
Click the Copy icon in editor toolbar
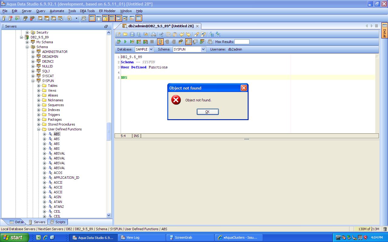(x=168, y=34)
